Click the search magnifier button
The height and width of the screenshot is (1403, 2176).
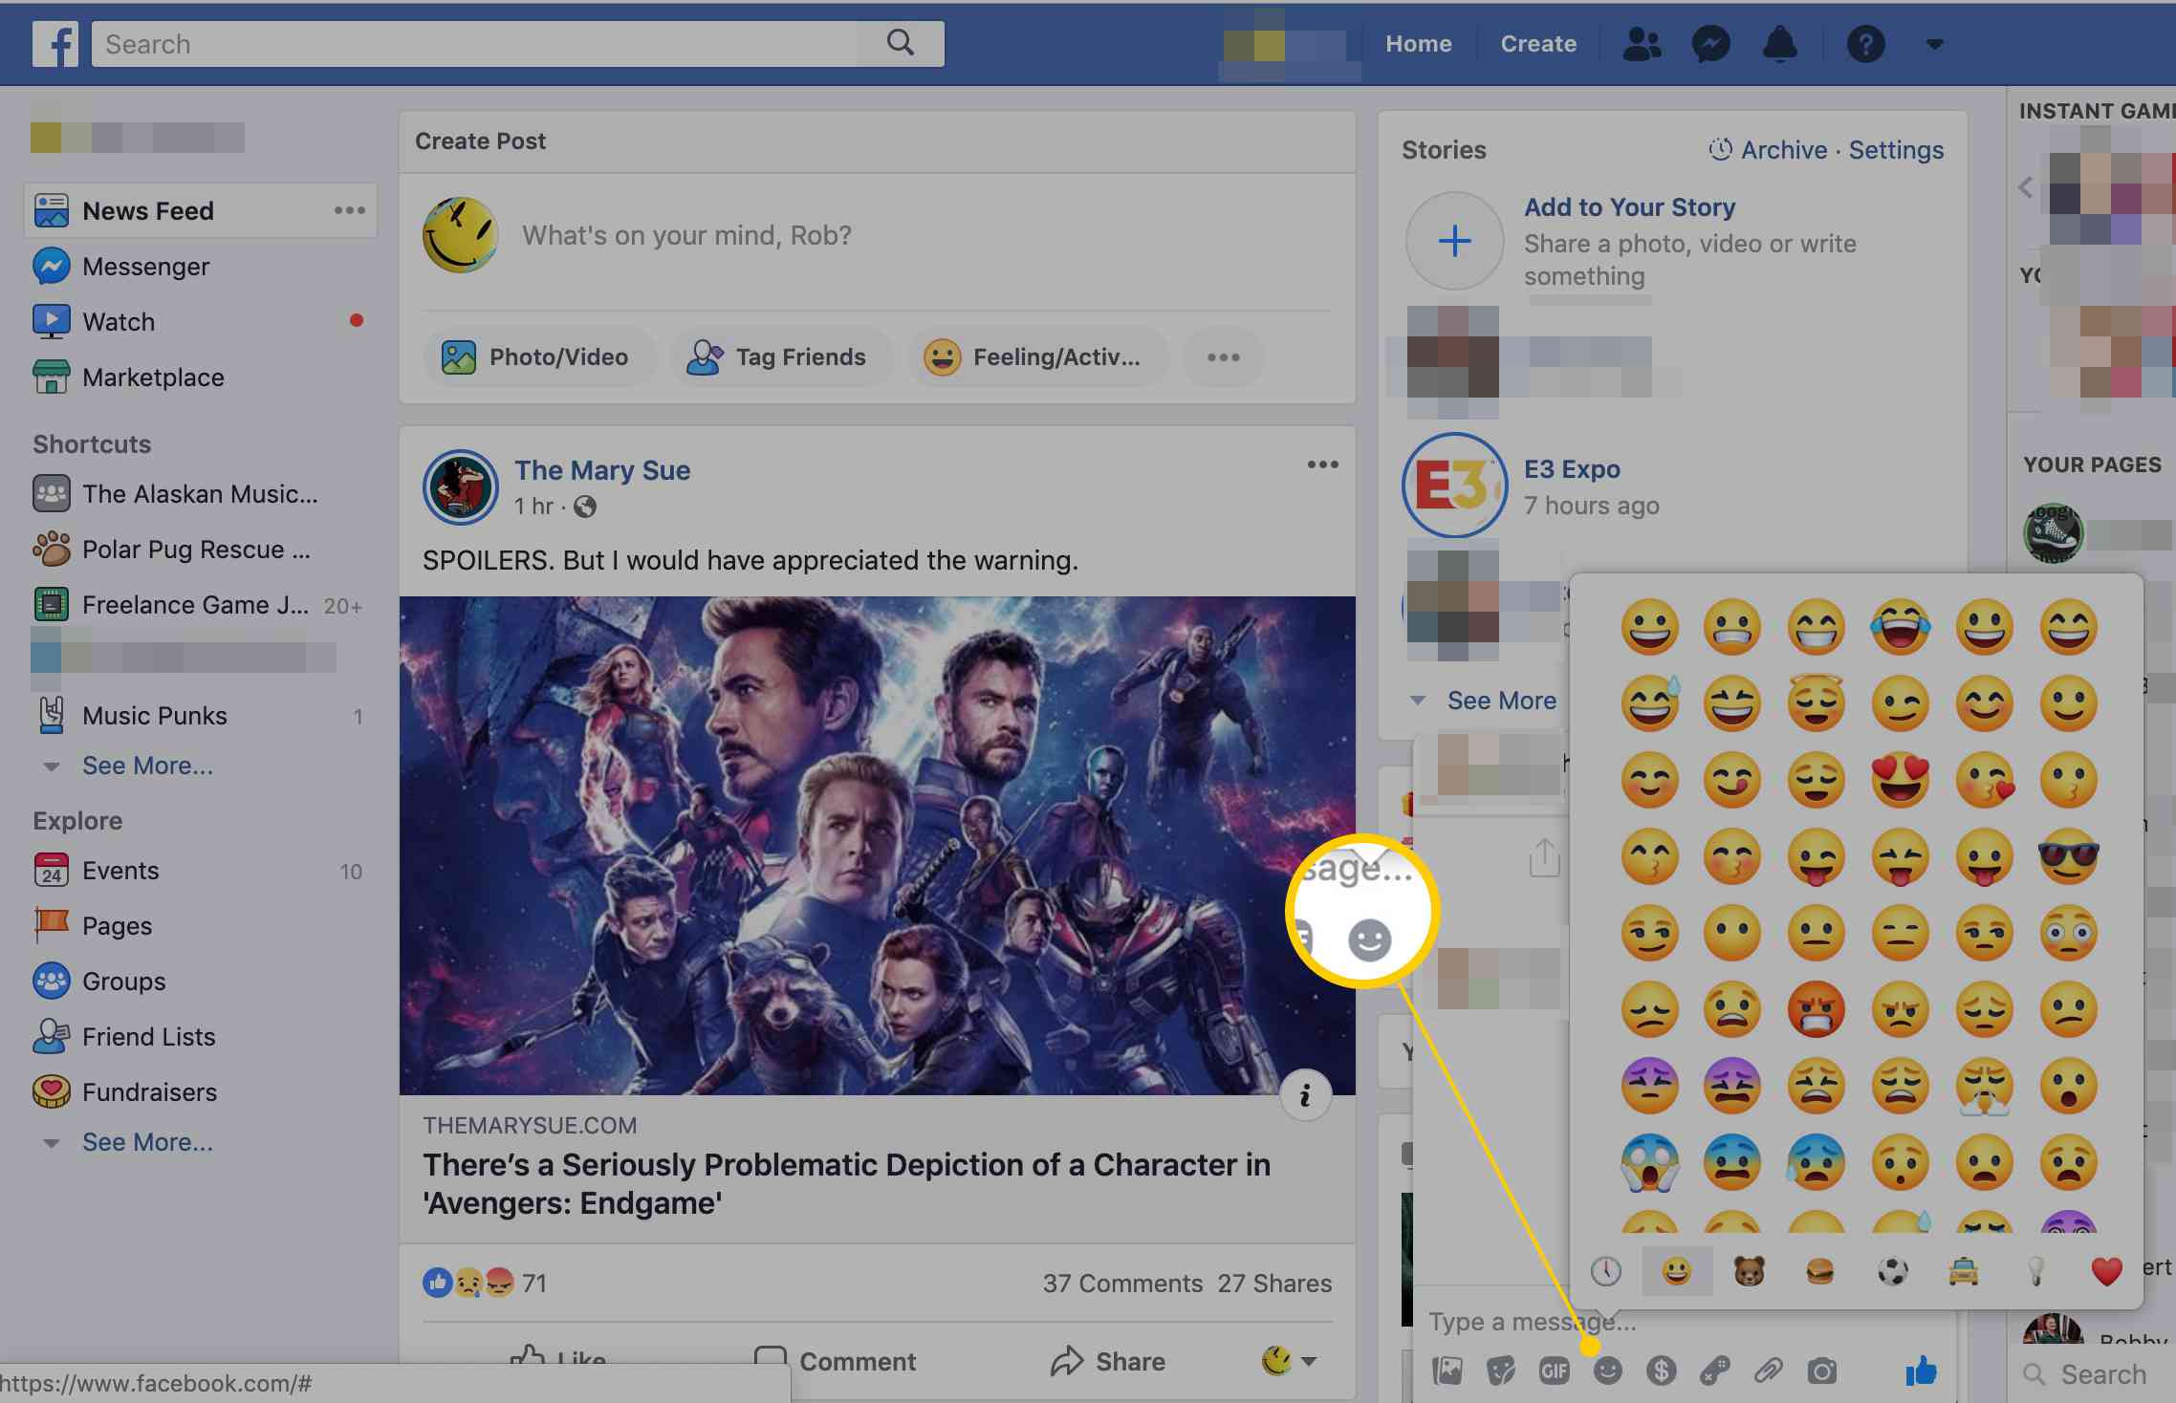coord(900,43)
